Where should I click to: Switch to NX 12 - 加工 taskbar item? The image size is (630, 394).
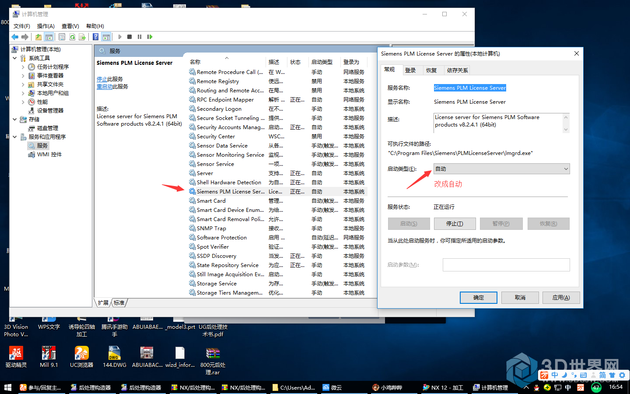(443, 387)
